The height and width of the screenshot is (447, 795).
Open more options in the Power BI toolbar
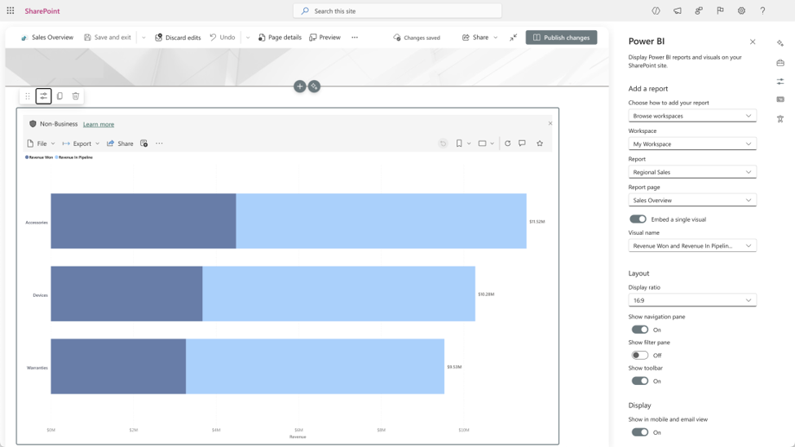tap(159, 144)
